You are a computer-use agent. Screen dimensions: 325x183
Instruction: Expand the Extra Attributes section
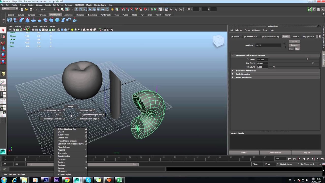(233, 78)
